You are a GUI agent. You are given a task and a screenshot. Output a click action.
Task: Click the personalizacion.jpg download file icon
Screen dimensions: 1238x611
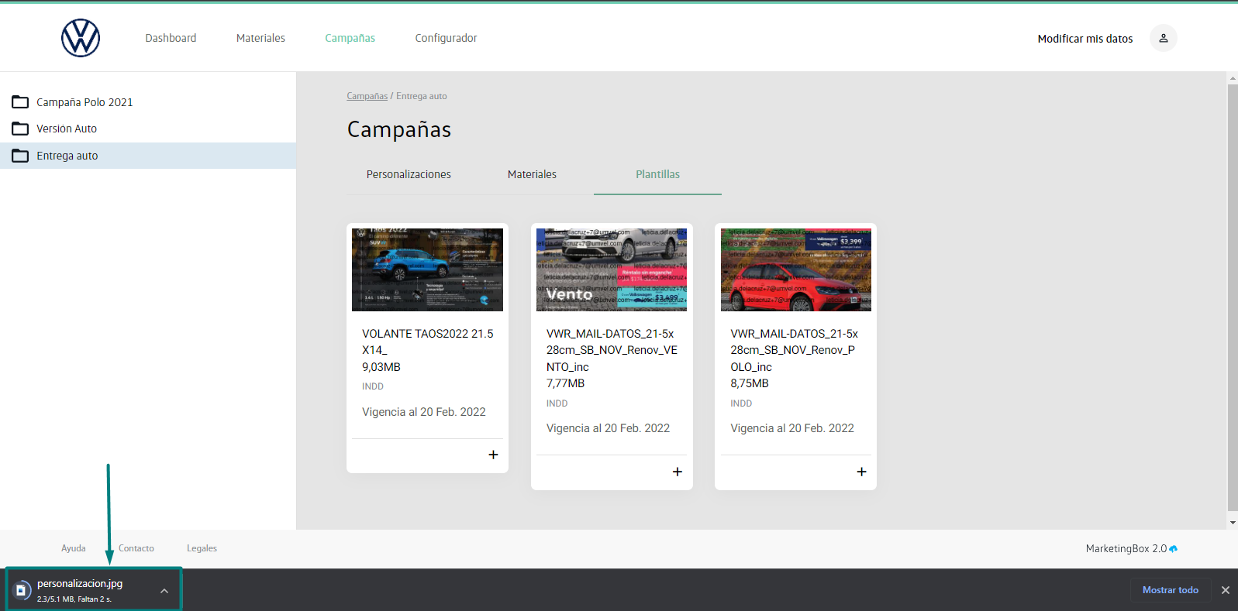pos(22,590)
